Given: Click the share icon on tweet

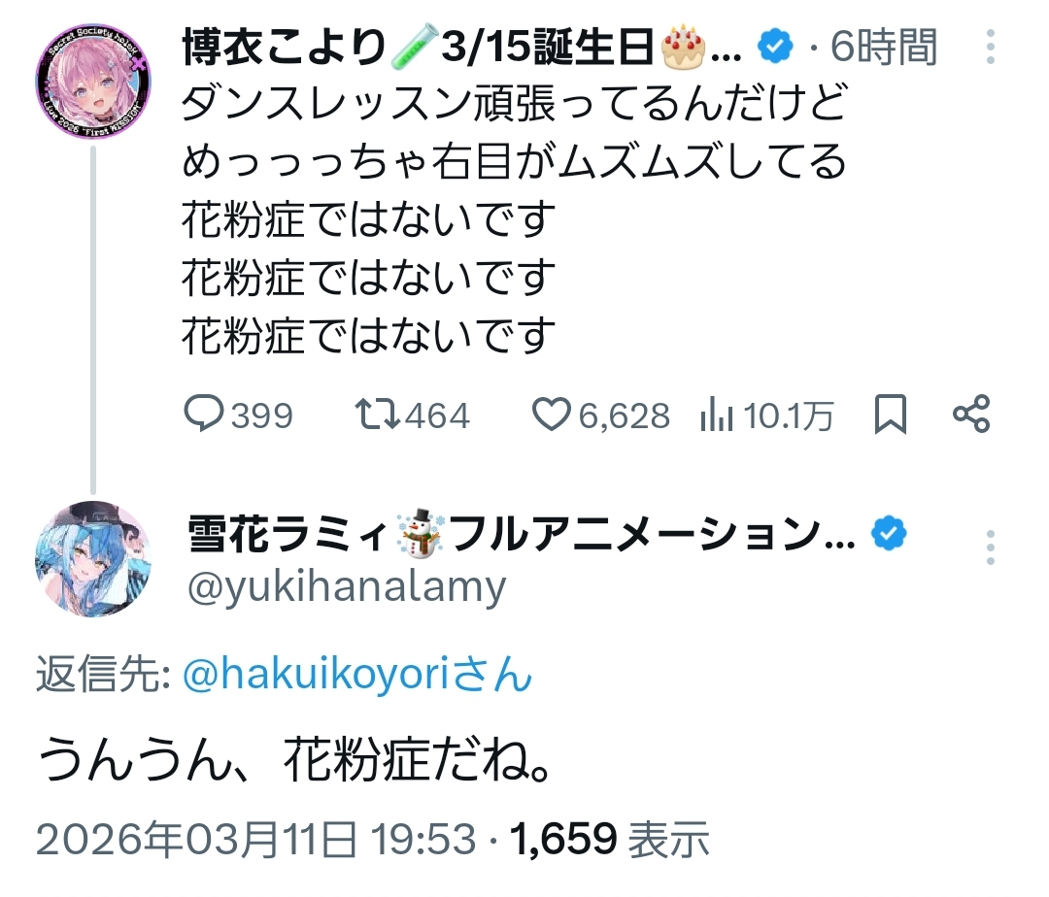Looking at the screenshot, I should coord(970,415).
